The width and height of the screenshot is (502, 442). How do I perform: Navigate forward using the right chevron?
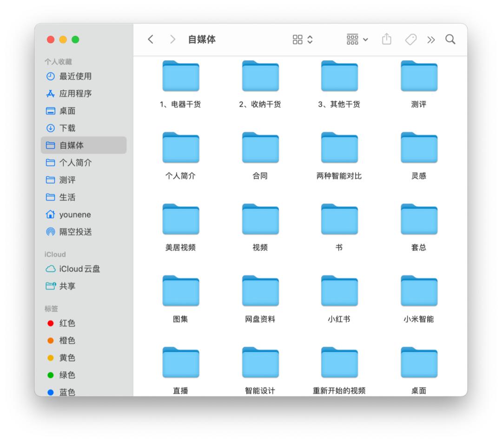coord(172,40)
